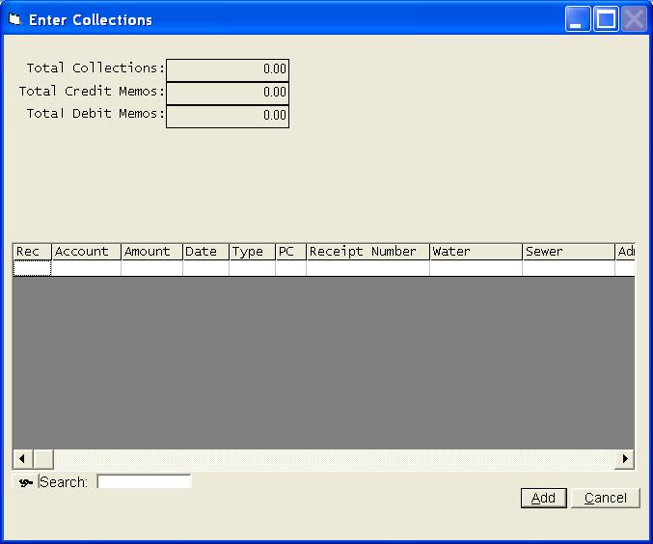Click the Total Collections amount field
653x544 pixels.
coord(228,69)
